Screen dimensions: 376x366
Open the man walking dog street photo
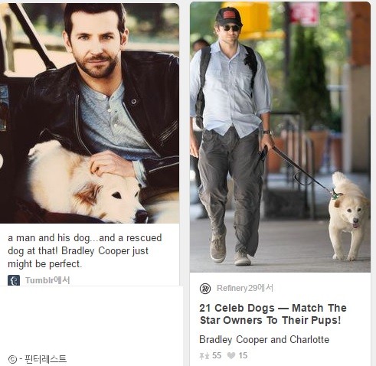click(280, 137)
